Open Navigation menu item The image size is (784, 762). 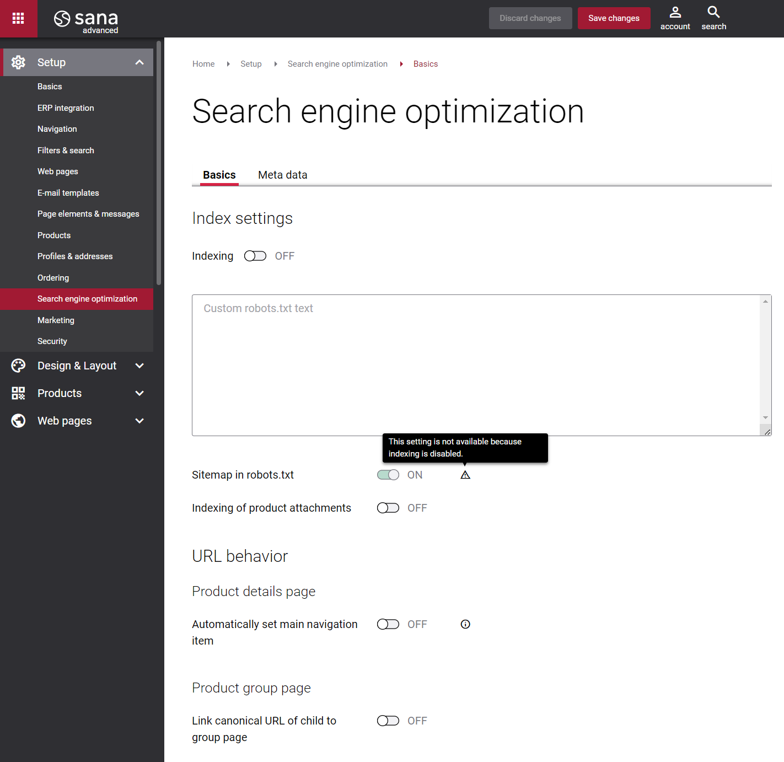[57, 129]
